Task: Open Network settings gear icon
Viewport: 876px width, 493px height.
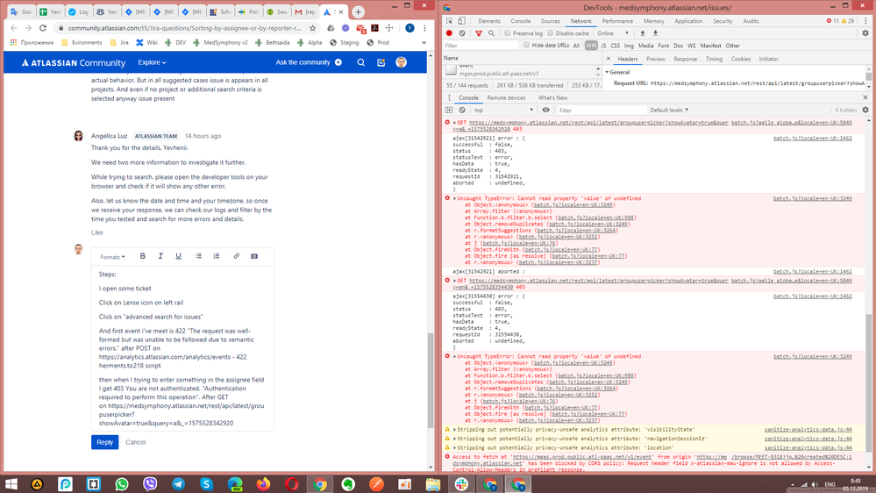Action: 865,33
